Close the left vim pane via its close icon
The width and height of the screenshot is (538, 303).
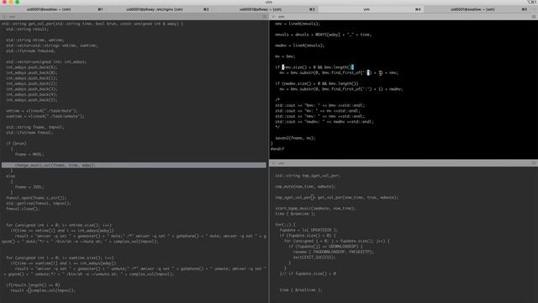click(x=4, y=17)
